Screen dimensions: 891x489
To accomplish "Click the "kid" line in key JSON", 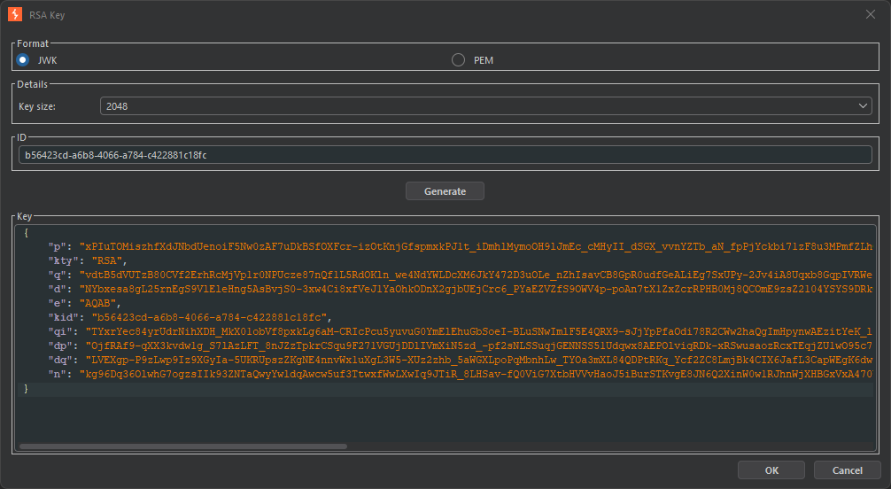I will pyautogui.click(x=190, y=317).
